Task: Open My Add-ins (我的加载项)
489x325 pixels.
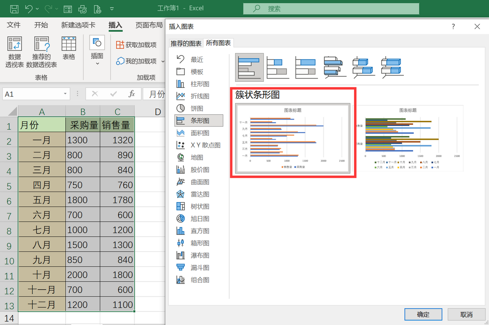Action: [x=139, y=61]
